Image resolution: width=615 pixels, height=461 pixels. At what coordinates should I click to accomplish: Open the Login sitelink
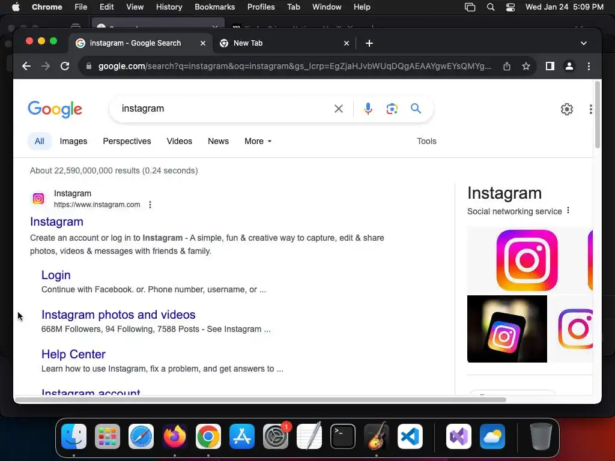click(x=56, y=275)
